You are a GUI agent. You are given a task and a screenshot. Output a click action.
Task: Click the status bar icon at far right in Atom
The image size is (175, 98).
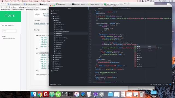pyautogui.click(x=170, y=85)
